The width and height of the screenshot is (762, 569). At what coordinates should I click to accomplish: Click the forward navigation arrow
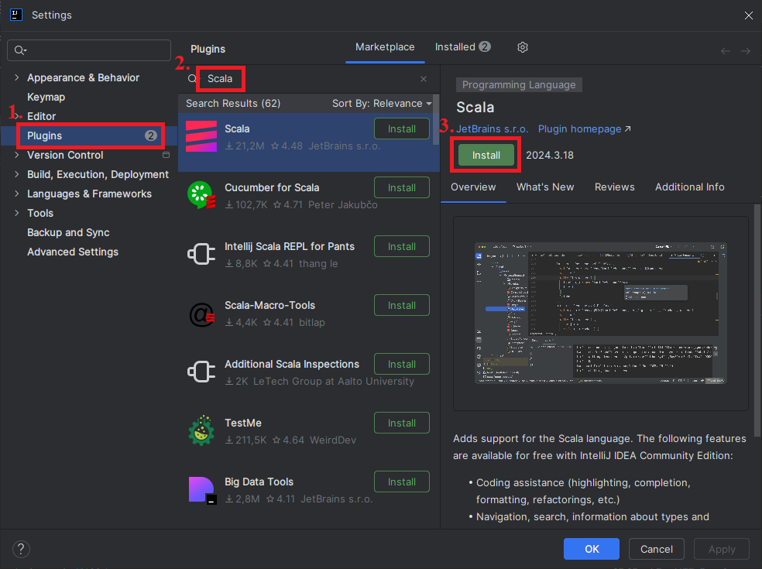(x=746, y=51)
